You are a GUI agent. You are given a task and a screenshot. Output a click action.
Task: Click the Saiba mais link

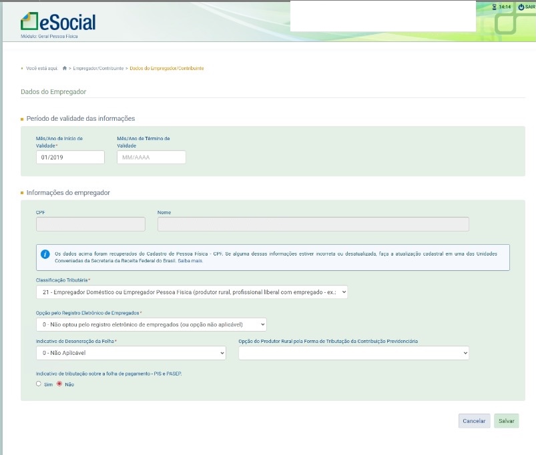tap(190, 261)
